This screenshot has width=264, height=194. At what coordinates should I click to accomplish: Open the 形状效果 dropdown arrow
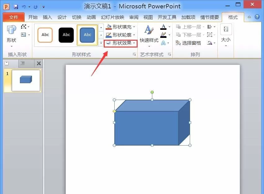click(134, 43)
